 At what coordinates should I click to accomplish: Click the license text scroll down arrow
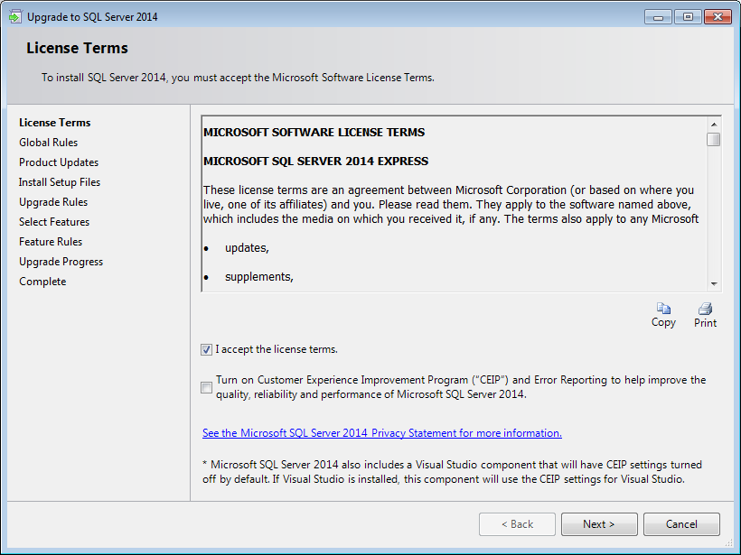point(714,284)
